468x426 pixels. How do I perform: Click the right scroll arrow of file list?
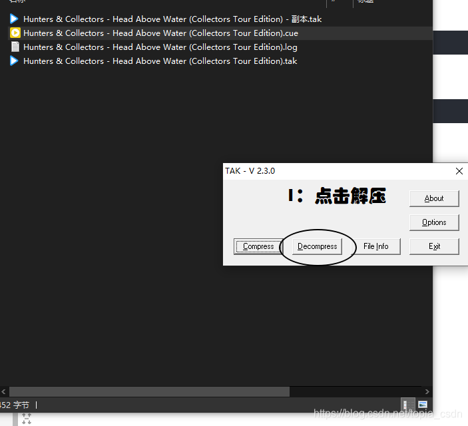point(427,391)
